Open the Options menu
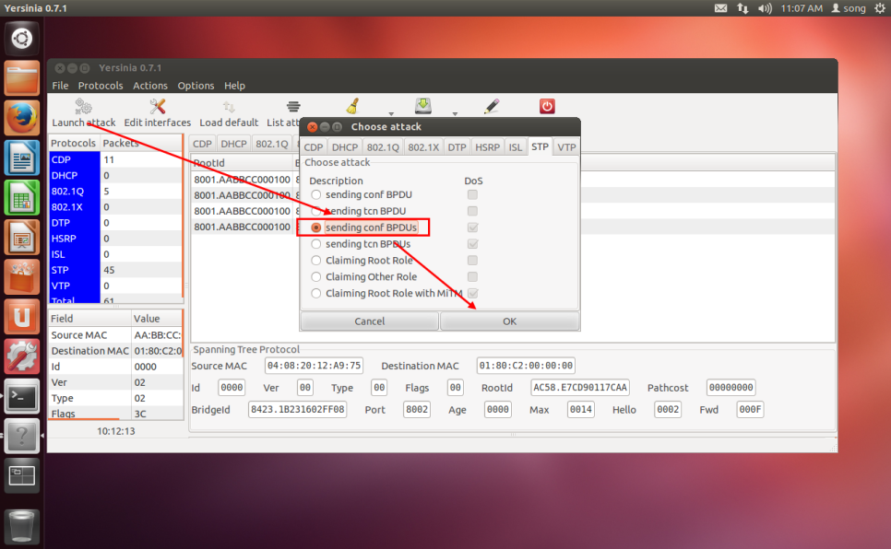 [196, 86]
